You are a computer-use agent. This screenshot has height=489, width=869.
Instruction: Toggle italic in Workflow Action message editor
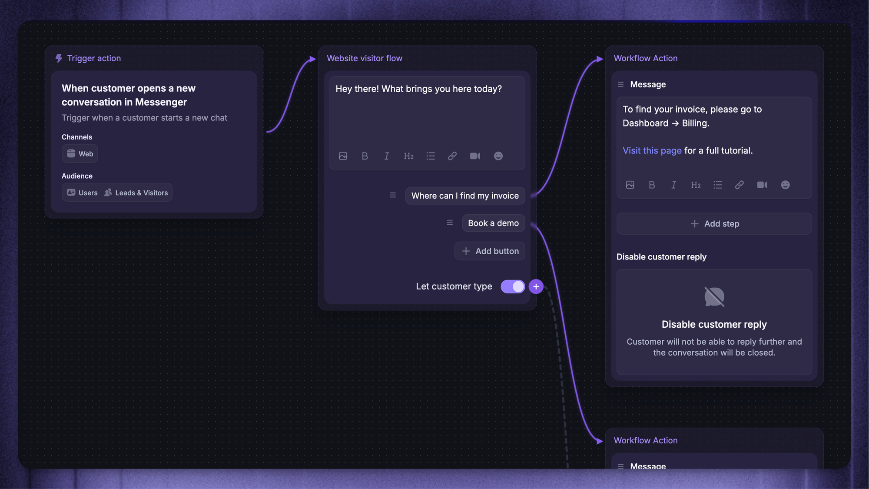(674, 185)
